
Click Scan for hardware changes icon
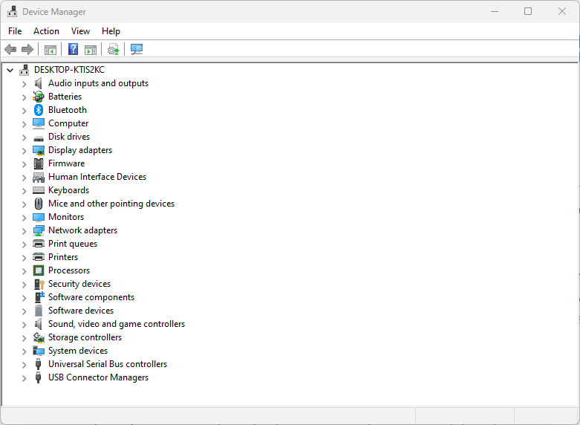pyautogui.click(x=137, y=49)
